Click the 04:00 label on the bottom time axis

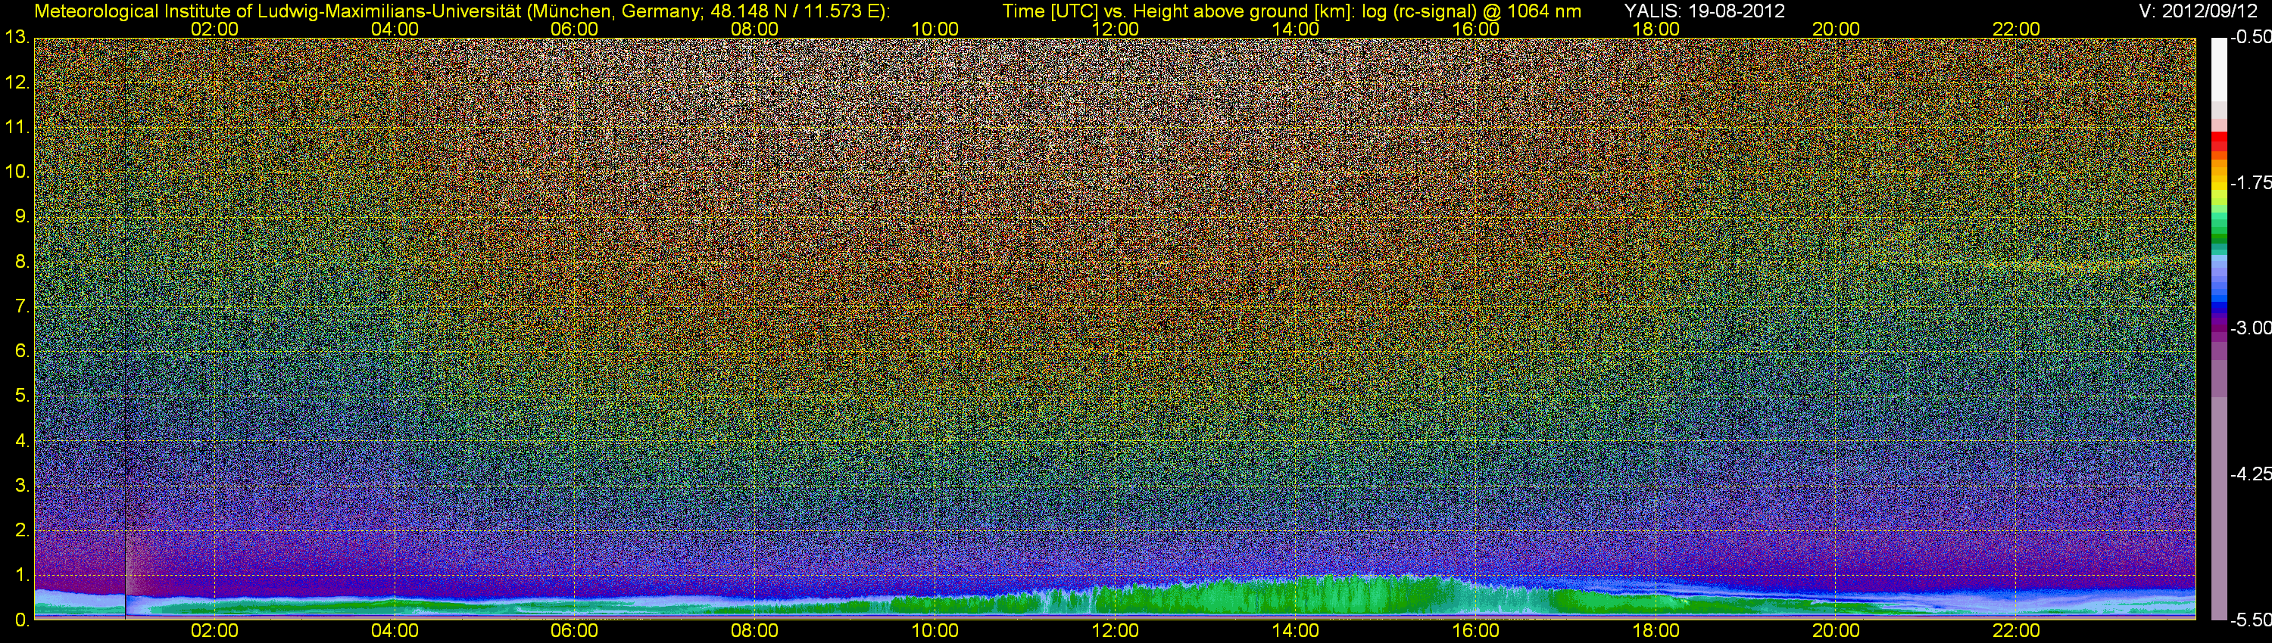pos(395,631)
